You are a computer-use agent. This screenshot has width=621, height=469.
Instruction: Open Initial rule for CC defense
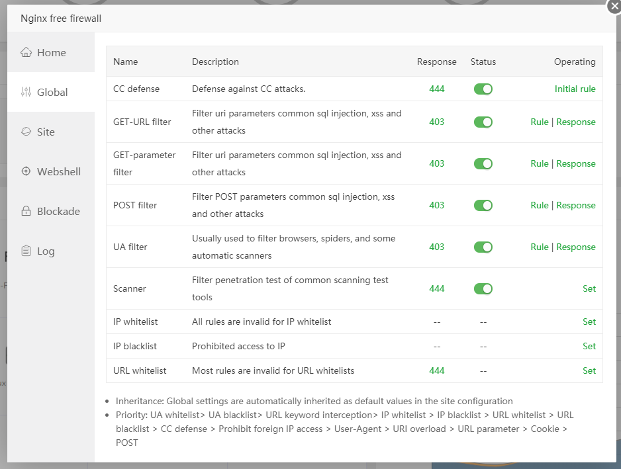pyautogui.click(x=575, y=89)
